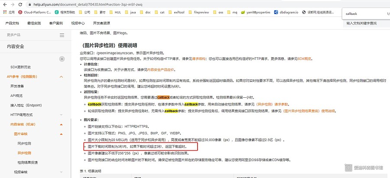The image size is (390, 178).
Task: Click the hamburger menu next to 更多产品
Action: coord(62,35)
